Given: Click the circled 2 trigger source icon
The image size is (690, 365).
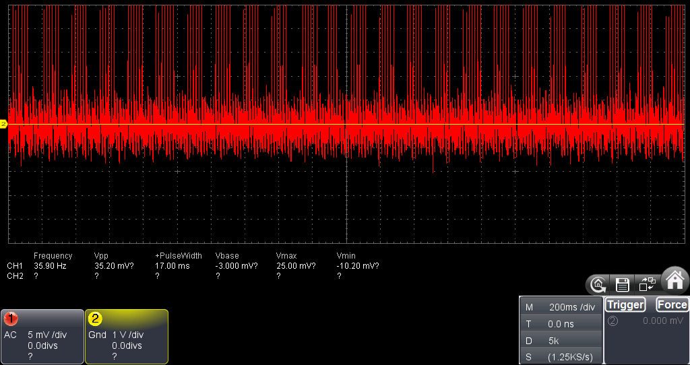Looking at the screenshot, I should [x=613, y=321].
